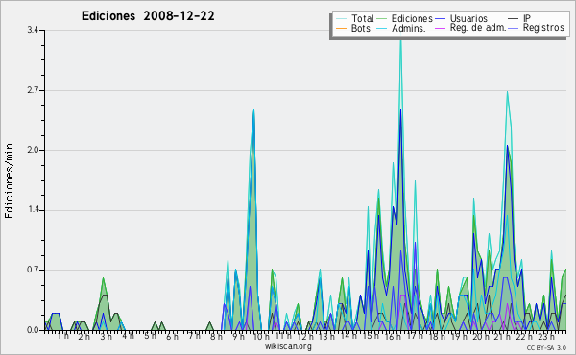Click the dark blue Usuarios legend line
The width and height of the screenshot is (576, 355).
[440, 18]
